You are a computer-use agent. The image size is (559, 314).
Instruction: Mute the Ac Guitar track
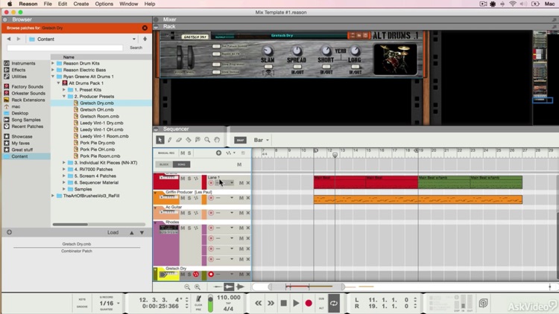coord(183,213)
